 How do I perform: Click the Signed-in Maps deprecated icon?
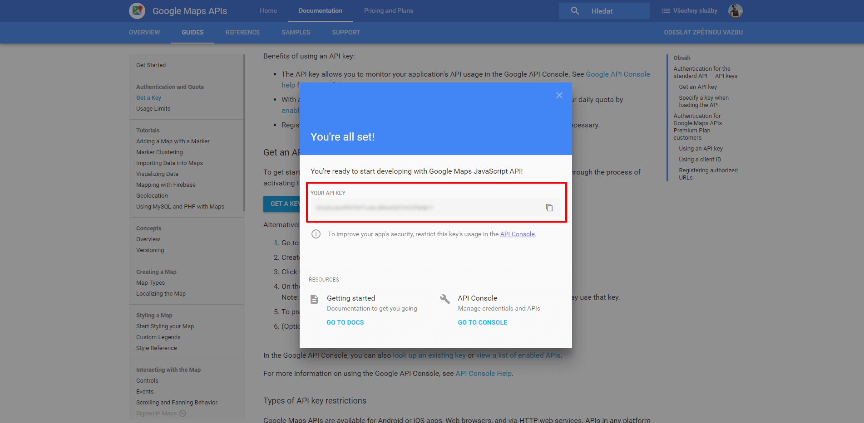tap(183, 413)
